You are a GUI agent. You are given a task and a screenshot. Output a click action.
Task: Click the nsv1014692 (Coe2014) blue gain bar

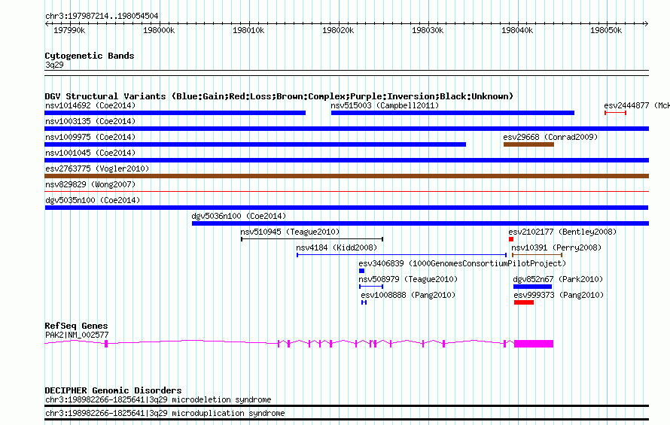175,113
